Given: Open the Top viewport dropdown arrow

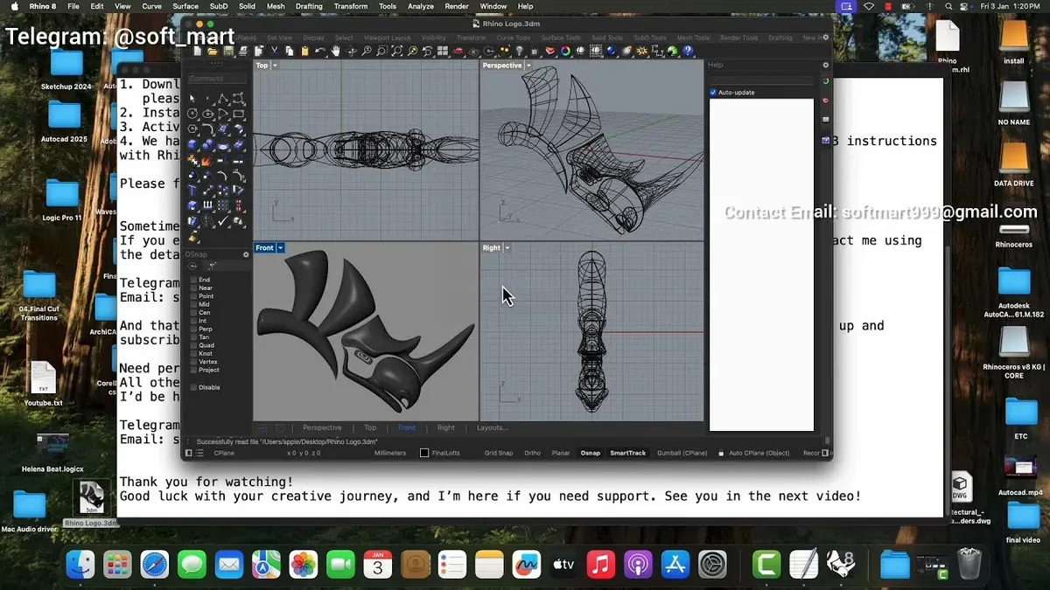Looking at the screenshot, I should [275, 66].
